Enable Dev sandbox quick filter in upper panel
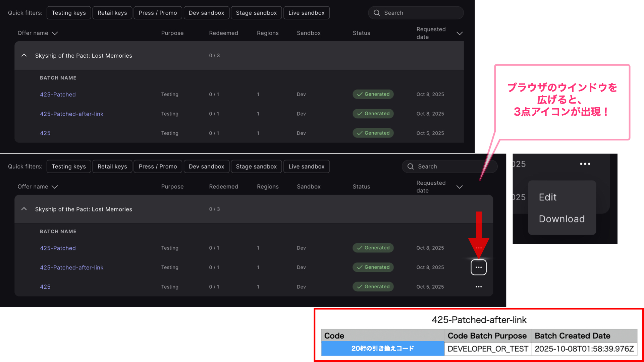The width and height of the screenshot is (644, 362). (x=206, y=13)
